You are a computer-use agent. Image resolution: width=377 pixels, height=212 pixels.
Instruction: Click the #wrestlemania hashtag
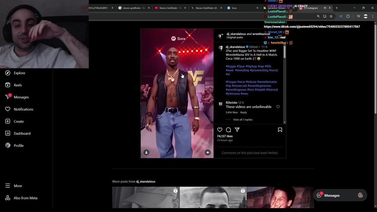[267, 82]
